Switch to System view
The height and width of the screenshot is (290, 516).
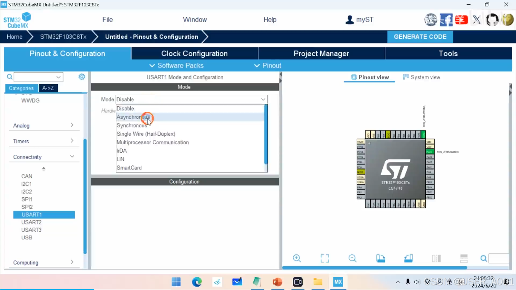pos(421,77)
